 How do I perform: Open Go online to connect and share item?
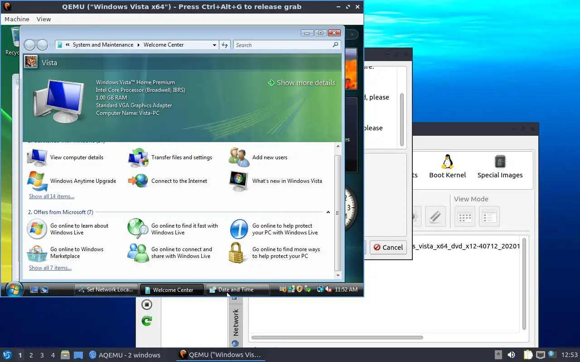(170, 252)
